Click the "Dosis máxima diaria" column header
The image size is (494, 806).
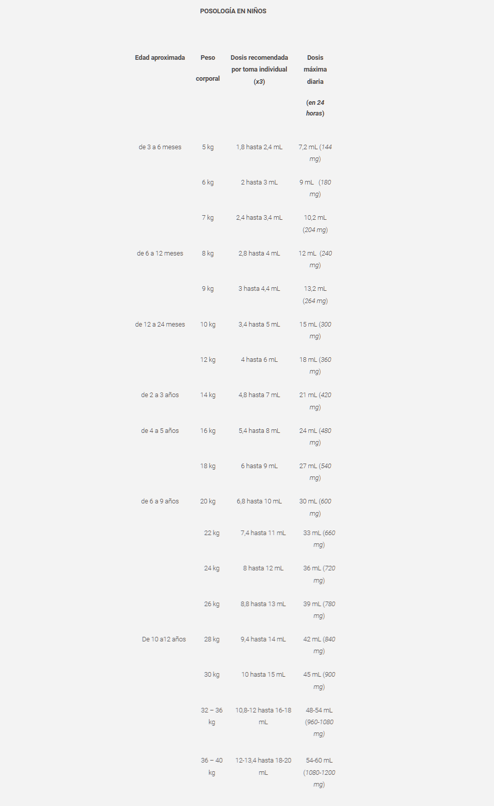click(315, 70)
